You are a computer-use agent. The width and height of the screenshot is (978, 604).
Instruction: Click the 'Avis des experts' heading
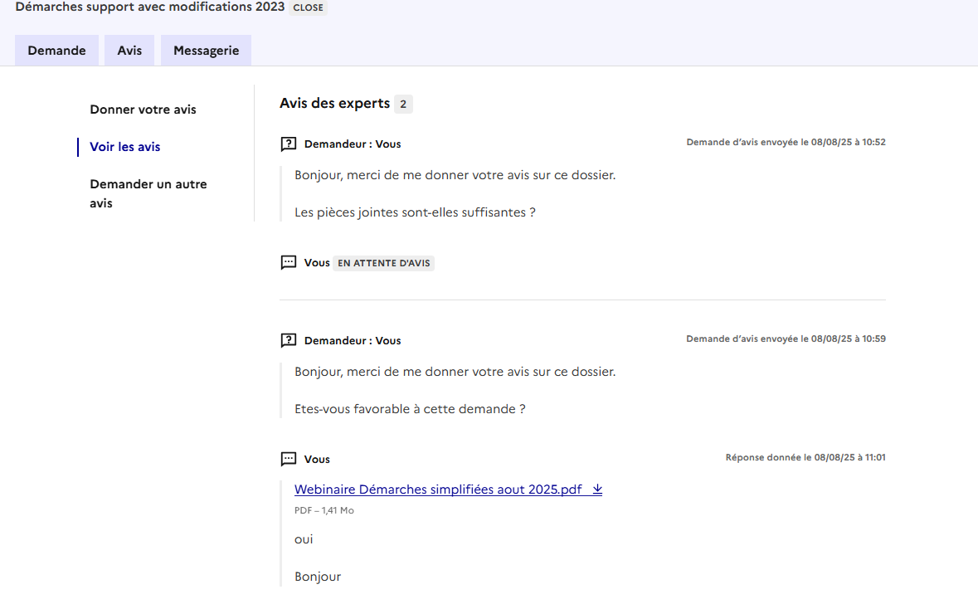(334, 104)
